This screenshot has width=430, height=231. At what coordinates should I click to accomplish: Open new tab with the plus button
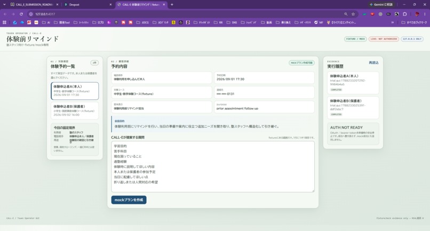(x=172, y=4)
